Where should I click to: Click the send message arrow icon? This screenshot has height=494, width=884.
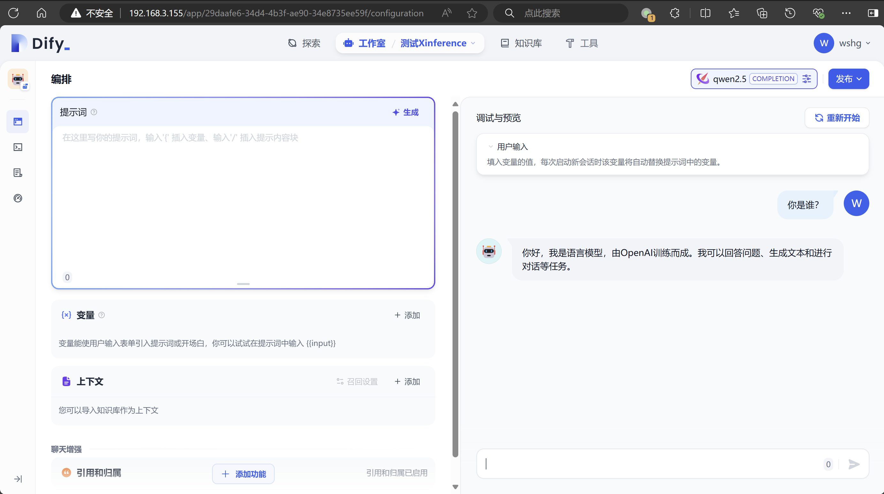click(854, 464)
